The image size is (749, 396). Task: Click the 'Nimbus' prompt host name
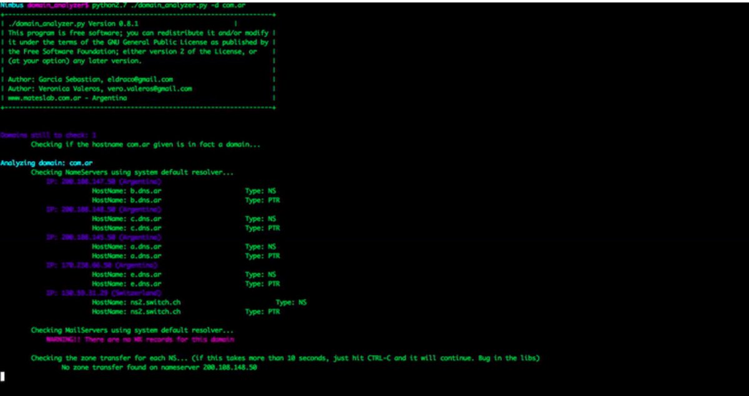coord(12,4)
